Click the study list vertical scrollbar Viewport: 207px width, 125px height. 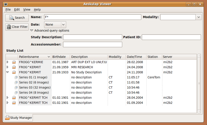coord(199,83)
